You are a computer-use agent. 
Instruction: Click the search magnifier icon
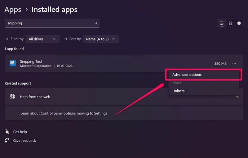point(96,23)
